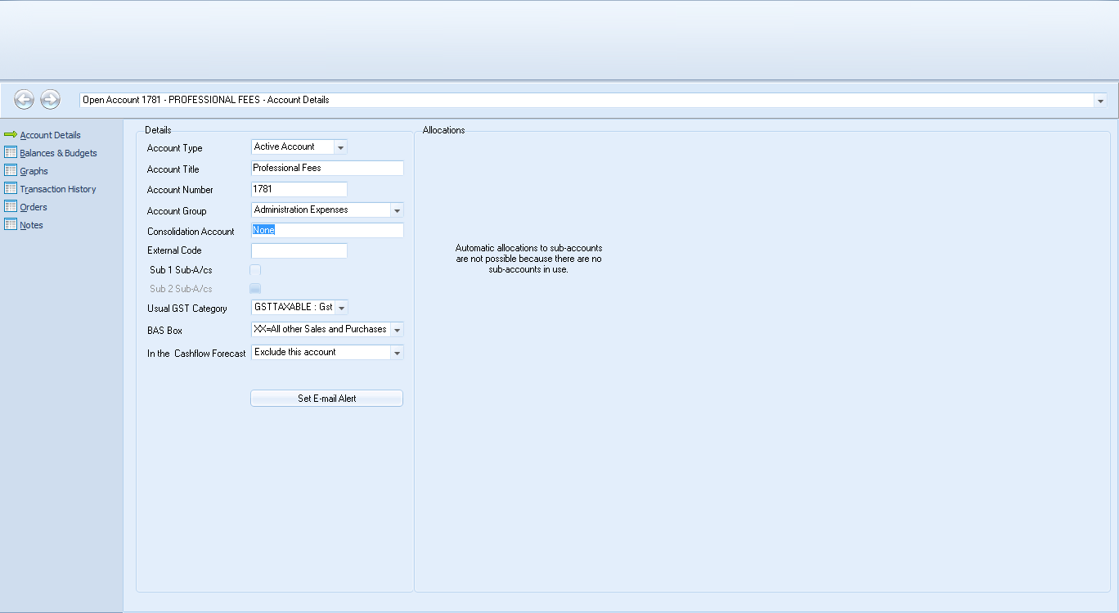The width and height of the screenshot is (1119, 613).
Task: Open the account address bar dropdown arrow
Action: 1100,101
